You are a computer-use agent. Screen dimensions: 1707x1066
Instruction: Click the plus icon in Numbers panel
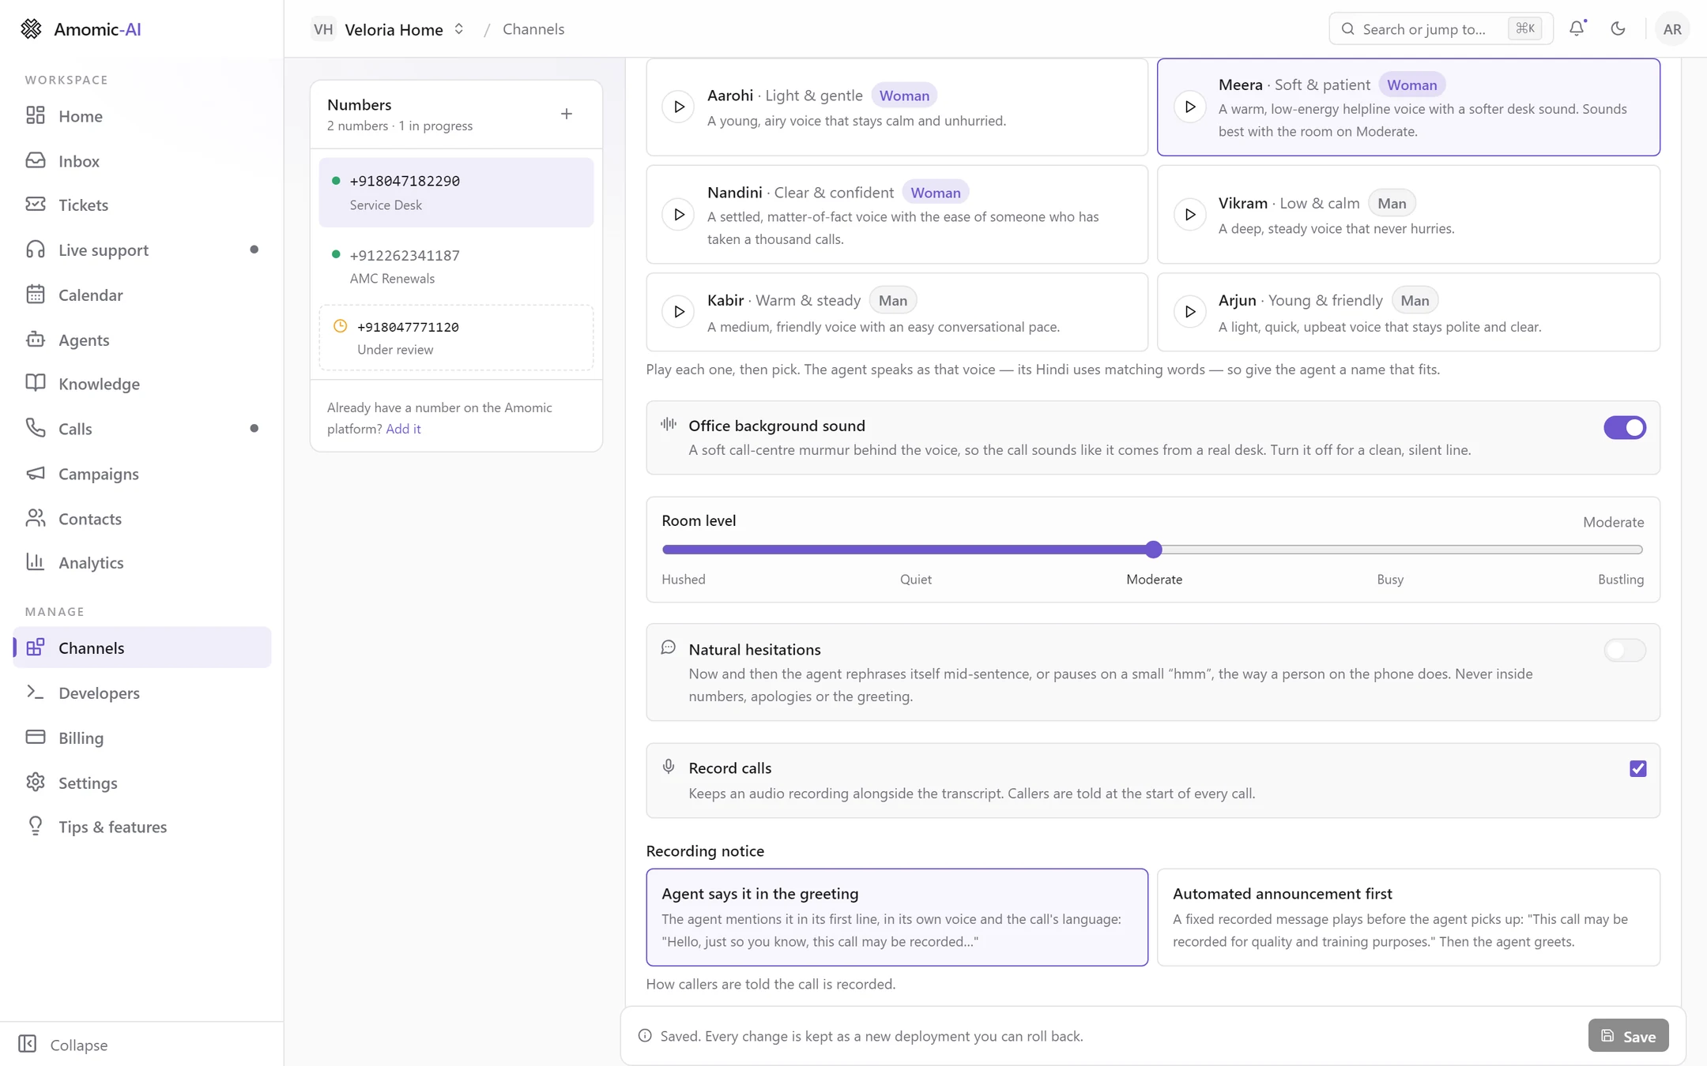click(x=567, y=114)
